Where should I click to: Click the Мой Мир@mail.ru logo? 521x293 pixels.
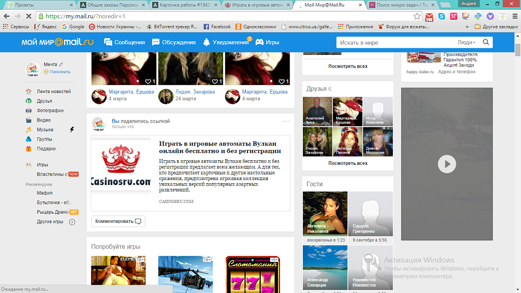pos(57,42)
